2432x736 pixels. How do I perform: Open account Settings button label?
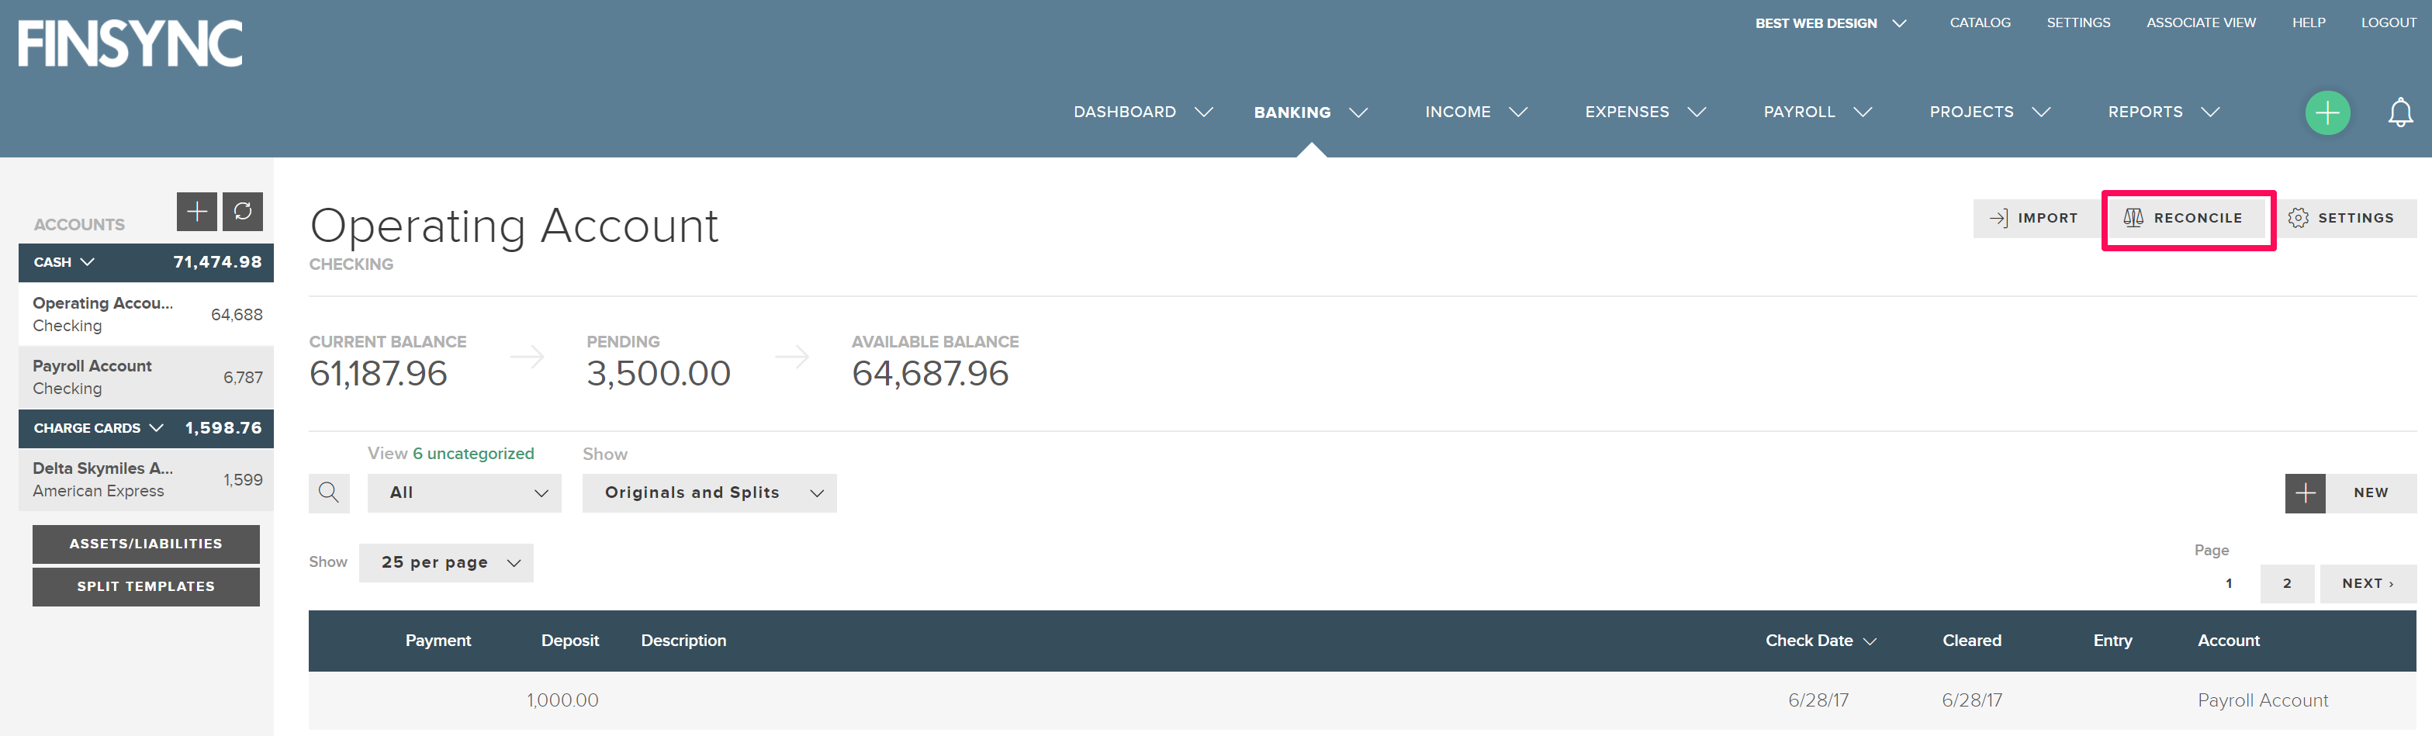[x=2355, y=218]
